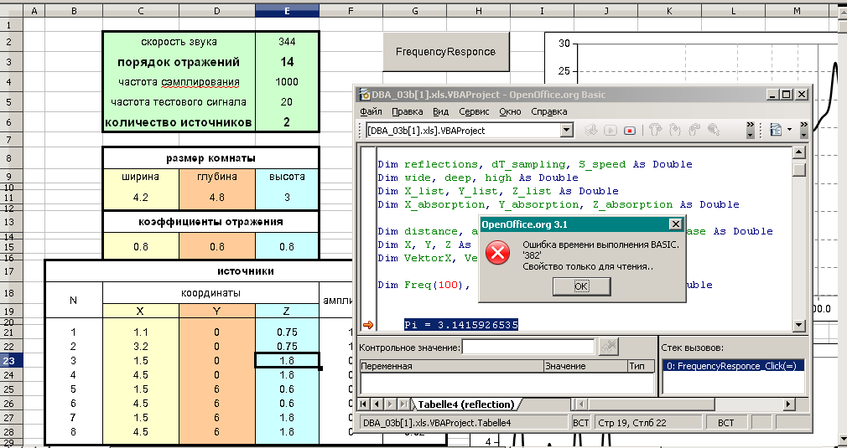Image resolution: width=847 pixels, height=448 pixels.
Task: Expand the rightmost toolbar overflow chevron
Action: tap(804, 130)
